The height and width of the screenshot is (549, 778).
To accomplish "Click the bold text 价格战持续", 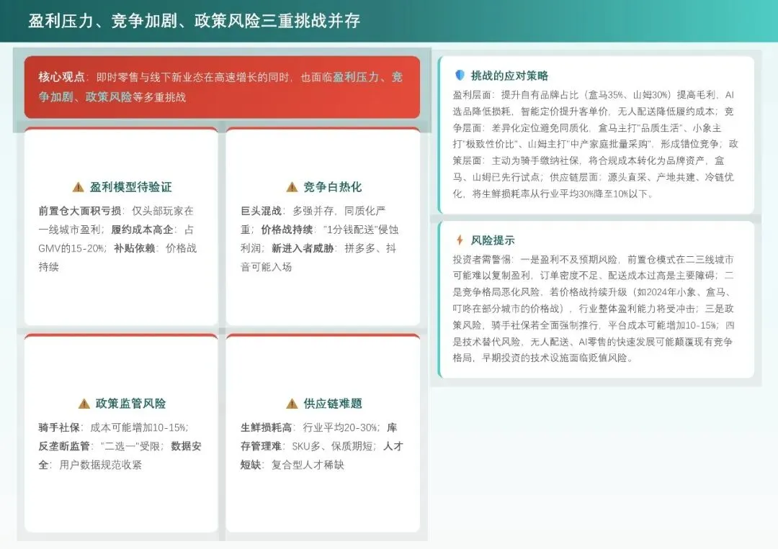I will pos(287,230).
